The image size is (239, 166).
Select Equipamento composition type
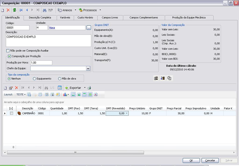pos(34,79)
